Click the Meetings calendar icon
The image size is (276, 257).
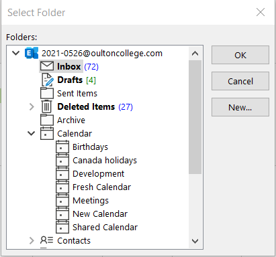pyautogui.click(x=62, y=200)
